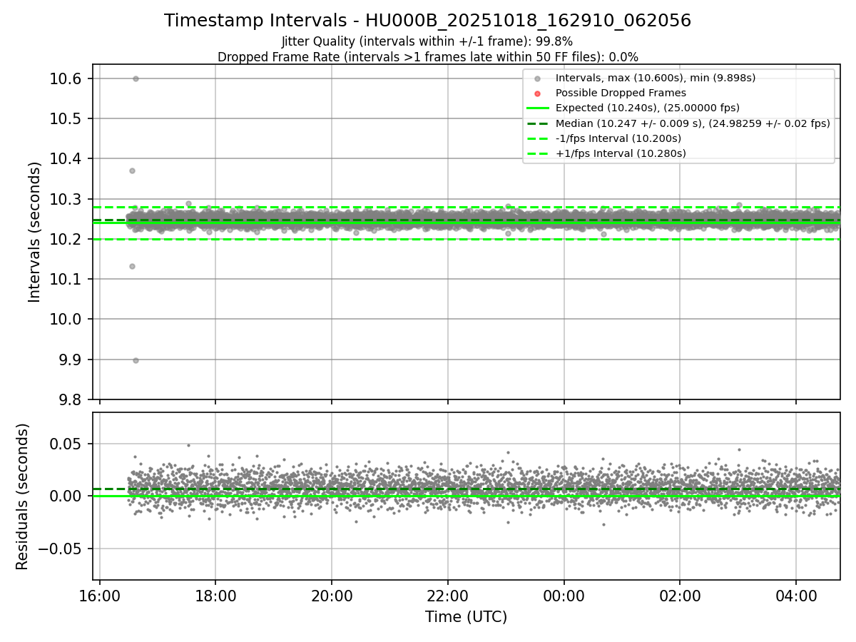Screen dimensions: 856x642
Task: Click the solid green line sample beside 'Expected'
Action: [538, 108]
